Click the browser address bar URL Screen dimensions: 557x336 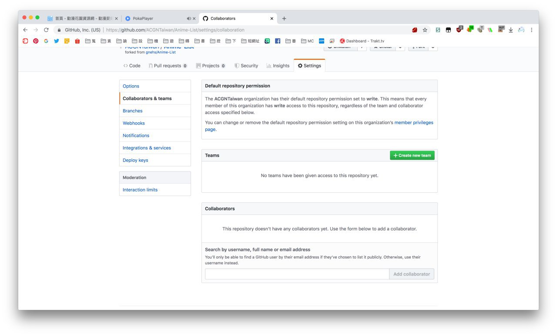pos(175,30)
